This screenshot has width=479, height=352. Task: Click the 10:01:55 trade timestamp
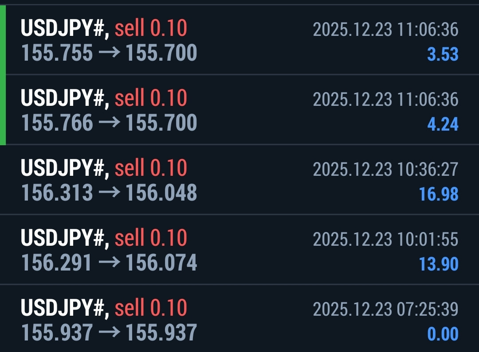(385, 239)
